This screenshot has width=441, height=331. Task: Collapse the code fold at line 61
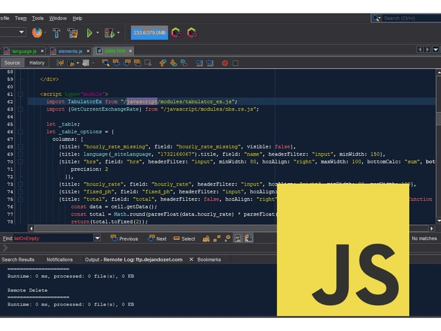[21, 94]
